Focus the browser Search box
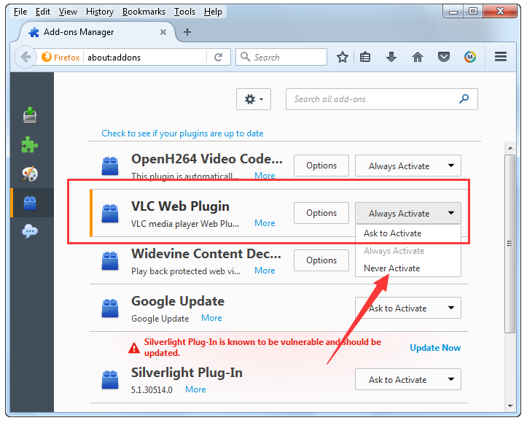Screen dimensions: 527x423 [x=281, y=57]
